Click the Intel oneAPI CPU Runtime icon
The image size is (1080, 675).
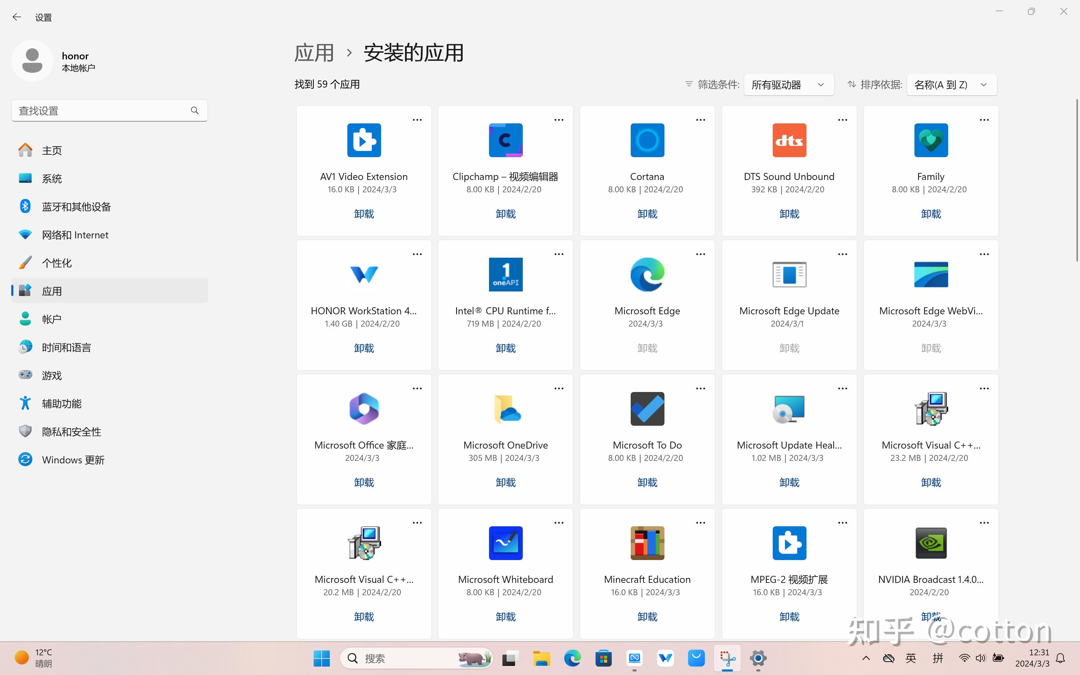point(506,275)
